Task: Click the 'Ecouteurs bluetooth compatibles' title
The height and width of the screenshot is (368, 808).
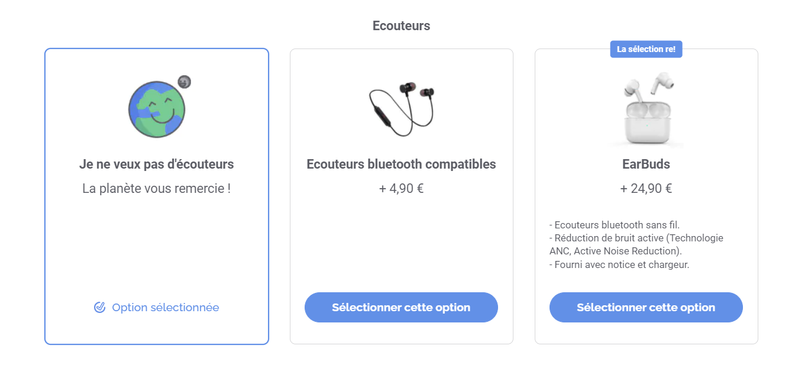Action: (401, 164)
